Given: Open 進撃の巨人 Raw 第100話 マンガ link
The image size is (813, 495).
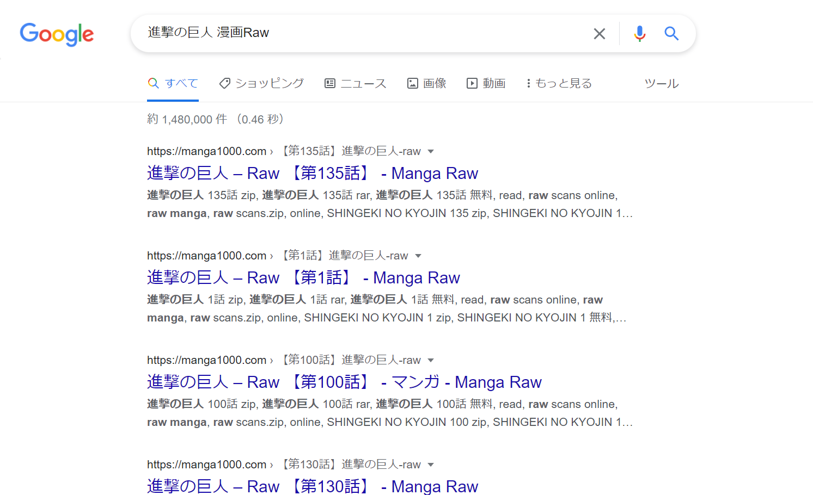Looking at the screenshot, I should [x=344, y=382].
